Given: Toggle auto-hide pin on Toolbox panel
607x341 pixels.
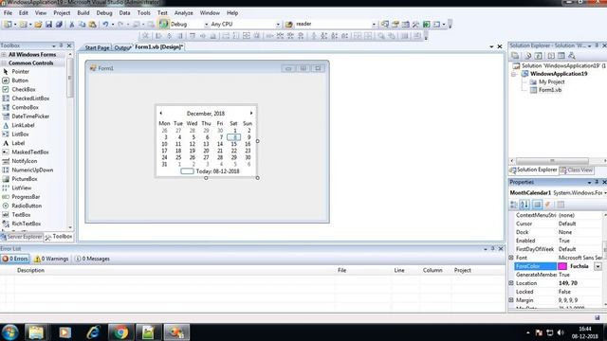Looking at the screenshot, I should [61, 45].
